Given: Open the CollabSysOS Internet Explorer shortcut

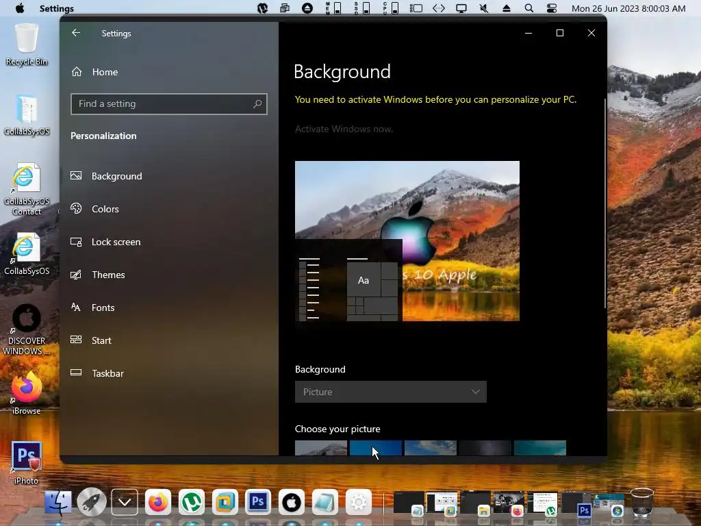Looking at the screenshot, I should click(27, 253).
